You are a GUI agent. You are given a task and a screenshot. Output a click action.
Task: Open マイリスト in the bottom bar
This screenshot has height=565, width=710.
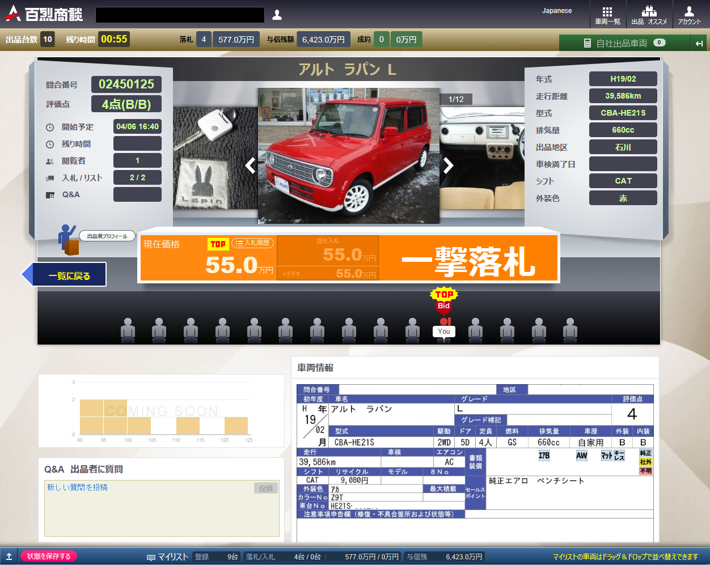tap(168, 557)
